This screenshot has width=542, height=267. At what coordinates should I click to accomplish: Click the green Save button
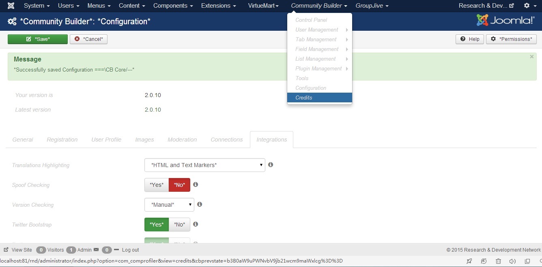[38, 39]
